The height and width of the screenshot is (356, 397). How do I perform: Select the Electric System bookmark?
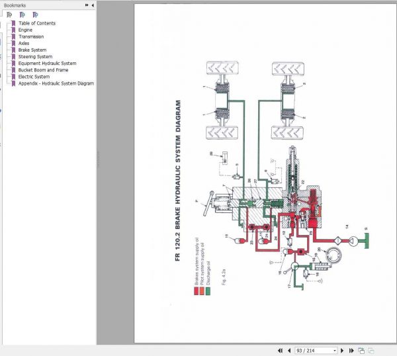[34, 77]
